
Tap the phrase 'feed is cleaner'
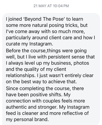tap(22, 113)
